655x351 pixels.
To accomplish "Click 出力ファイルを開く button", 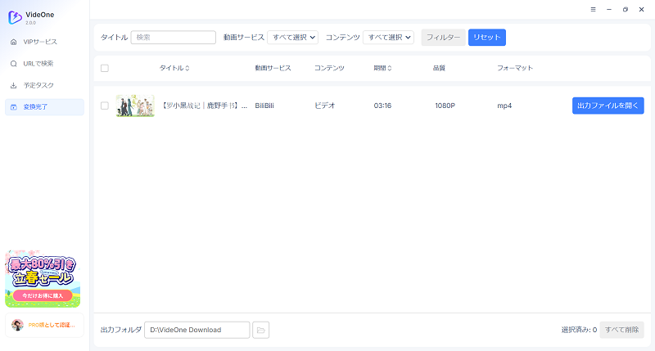I will [608, 106].
